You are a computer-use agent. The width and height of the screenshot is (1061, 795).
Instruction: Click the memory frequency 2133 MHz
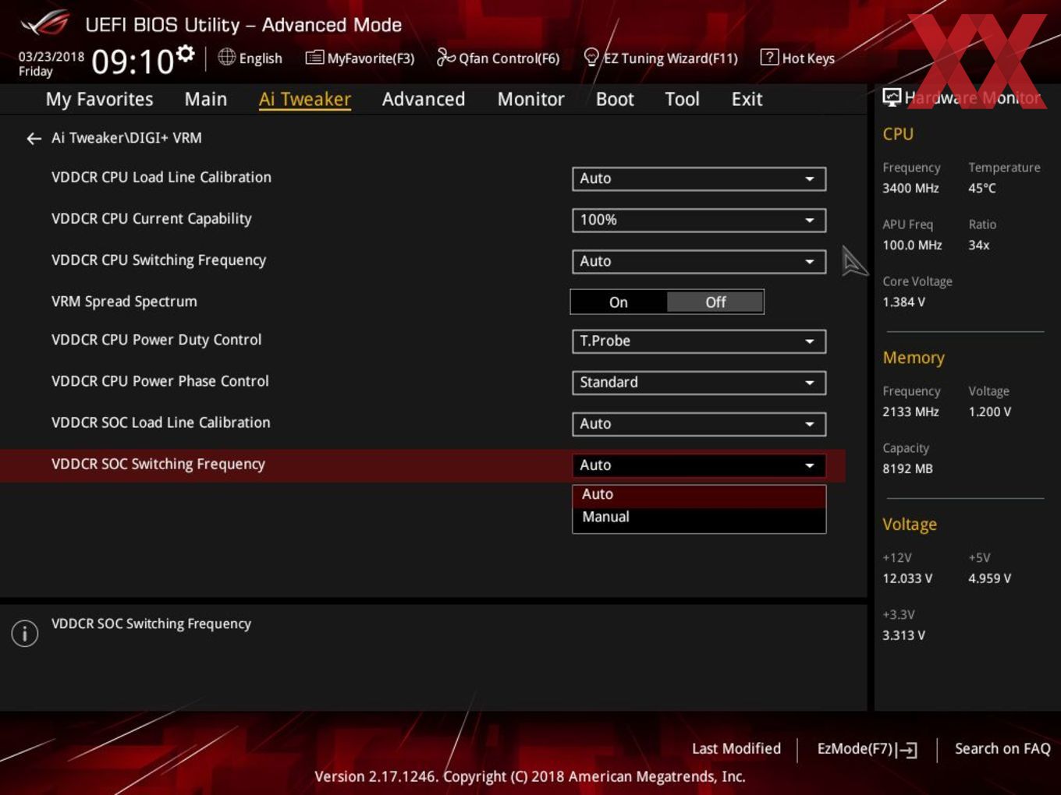910,412
